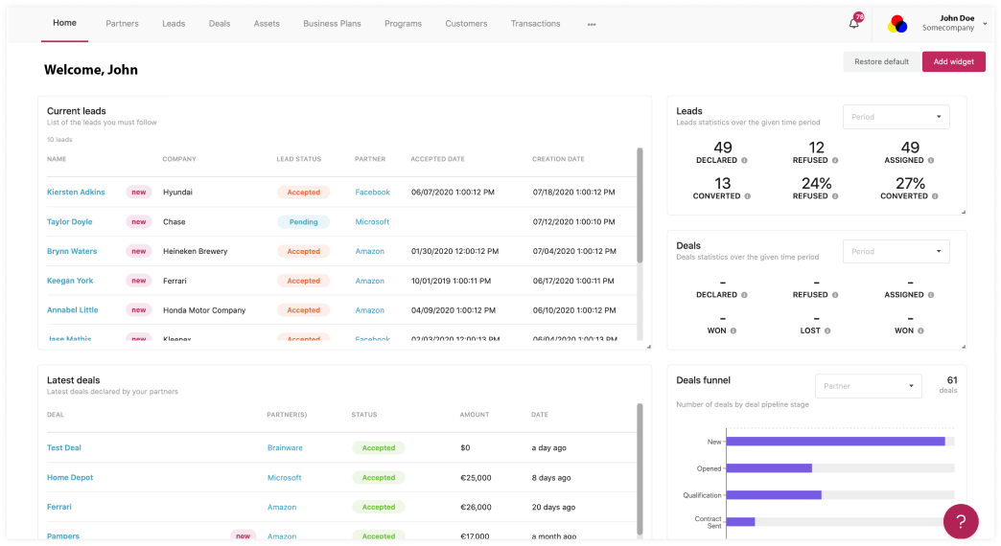
Task: Click the Add widget button
Action: pyautogui.click(x=954, y=62)
